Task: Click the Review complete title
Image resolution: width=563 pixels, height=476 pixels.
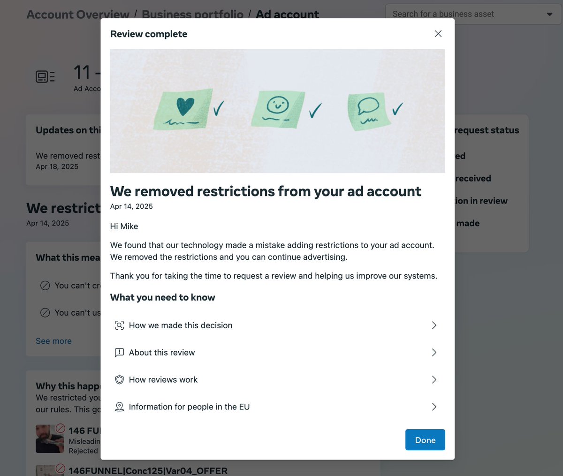Action: 149,34
